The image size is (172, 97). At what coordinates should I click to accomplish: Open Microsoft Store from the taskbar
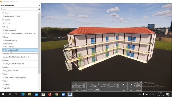[x=43, y=94]
